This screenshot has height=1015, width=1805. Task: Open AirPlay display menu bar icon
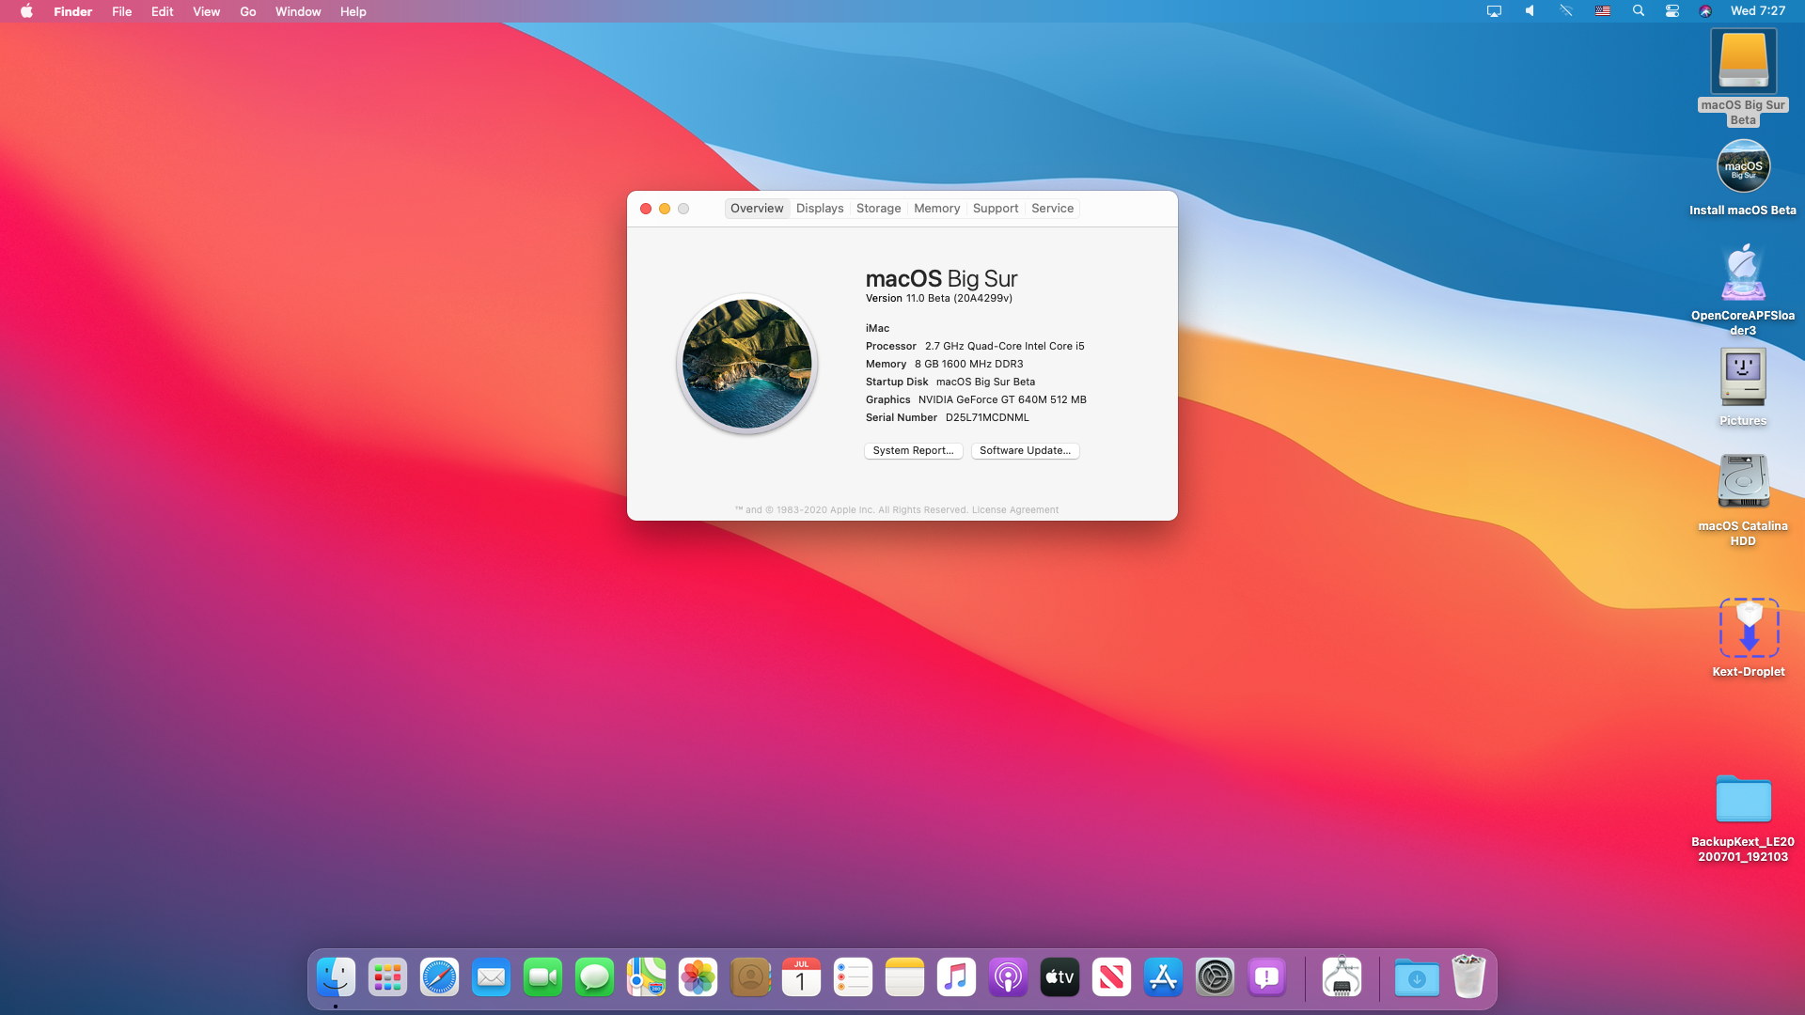1494,11
